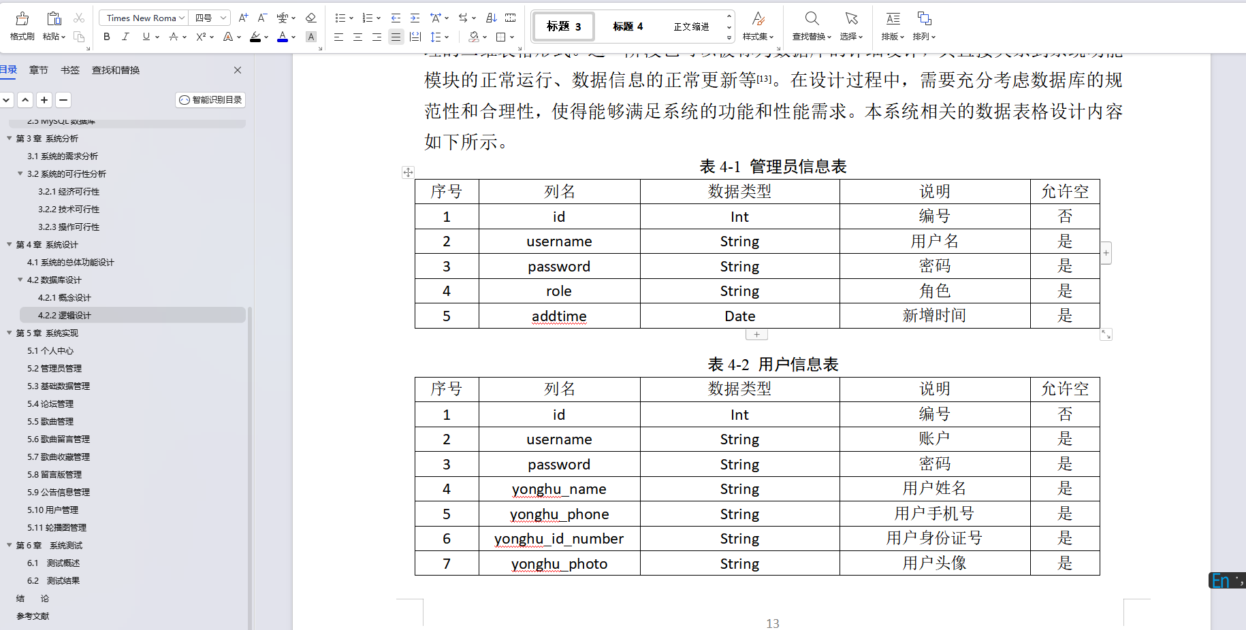Open the Times New Roman font dropdown
Viewport: 1246px width, 630px height.
click(182, 18)
